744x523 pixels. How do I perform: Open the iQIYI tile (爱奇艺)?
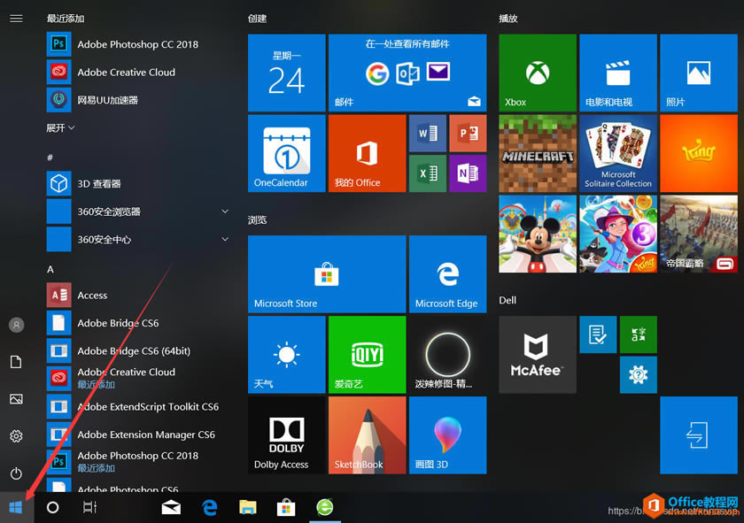click(x=368, y=355)
